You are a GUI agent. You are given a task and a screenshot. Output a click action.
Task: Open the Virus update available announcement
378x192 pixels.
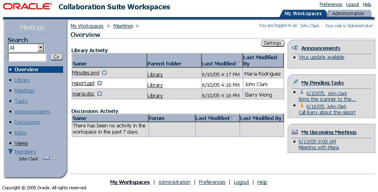click(x=321, y=57)
